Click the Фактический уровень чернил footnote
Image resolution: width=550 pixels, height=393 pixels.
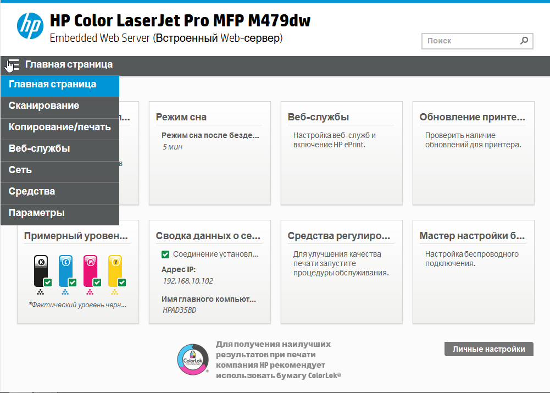[77, 305]
